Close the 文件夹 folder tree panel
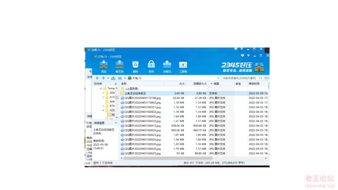 [x=116, y=84]
